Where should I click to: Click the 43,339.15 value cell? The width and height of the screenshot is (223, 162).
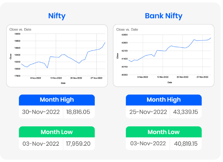click(x=186, y=112)
